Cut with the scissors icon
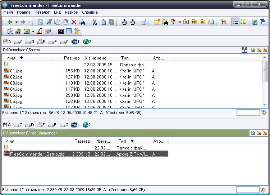Viewport: 270px width, 195px height. (95, 22)
